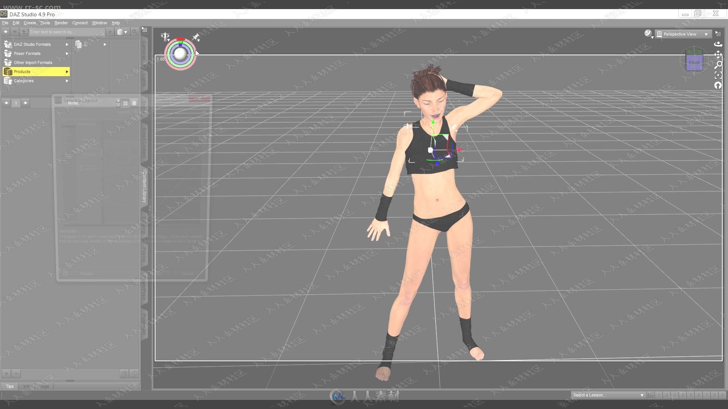Switch to the Tags tab
Image resolution: width=728 pixels, height=409 pixels.
[x=44, y=386]
